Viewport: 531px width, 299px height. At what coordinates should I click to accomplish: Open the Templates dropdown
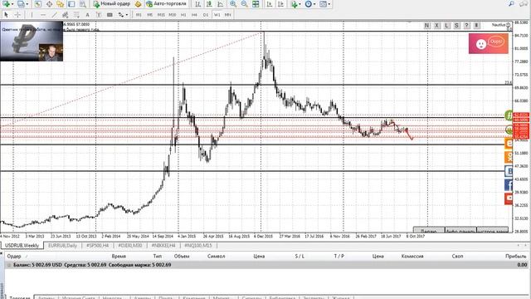click(324, 4)
